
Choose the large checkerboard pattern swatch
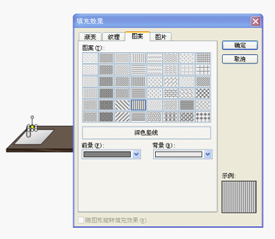(203, 93)
